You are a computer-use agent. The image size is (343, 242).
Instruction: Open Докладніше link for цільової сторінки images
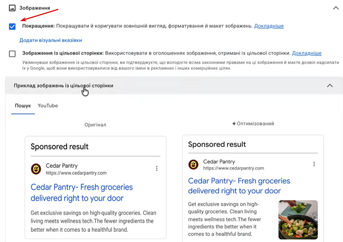click(306, 53)
